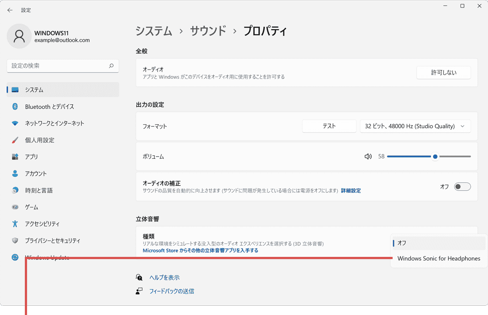Click the speaker icon next to ボリューム
This screenshot has height=315, width=488.
click(368, 156)
